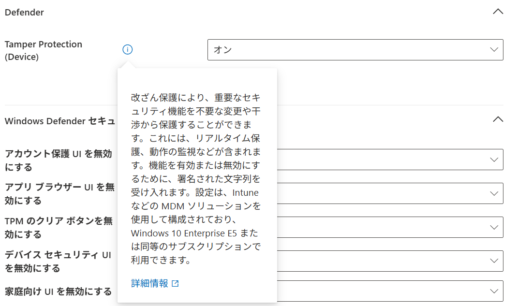Screen dimensions: 517x306
Task: Click the Defender section heading
Action: tap(24, 12)
